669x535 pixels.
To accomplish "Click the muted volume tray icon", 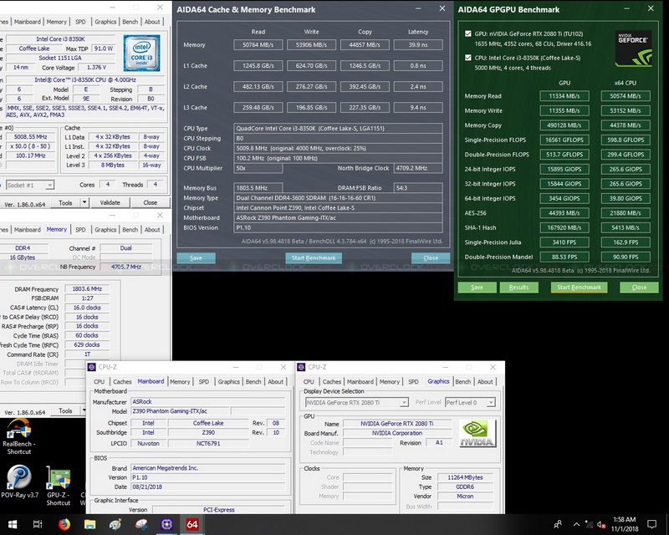I will [601, 524].
